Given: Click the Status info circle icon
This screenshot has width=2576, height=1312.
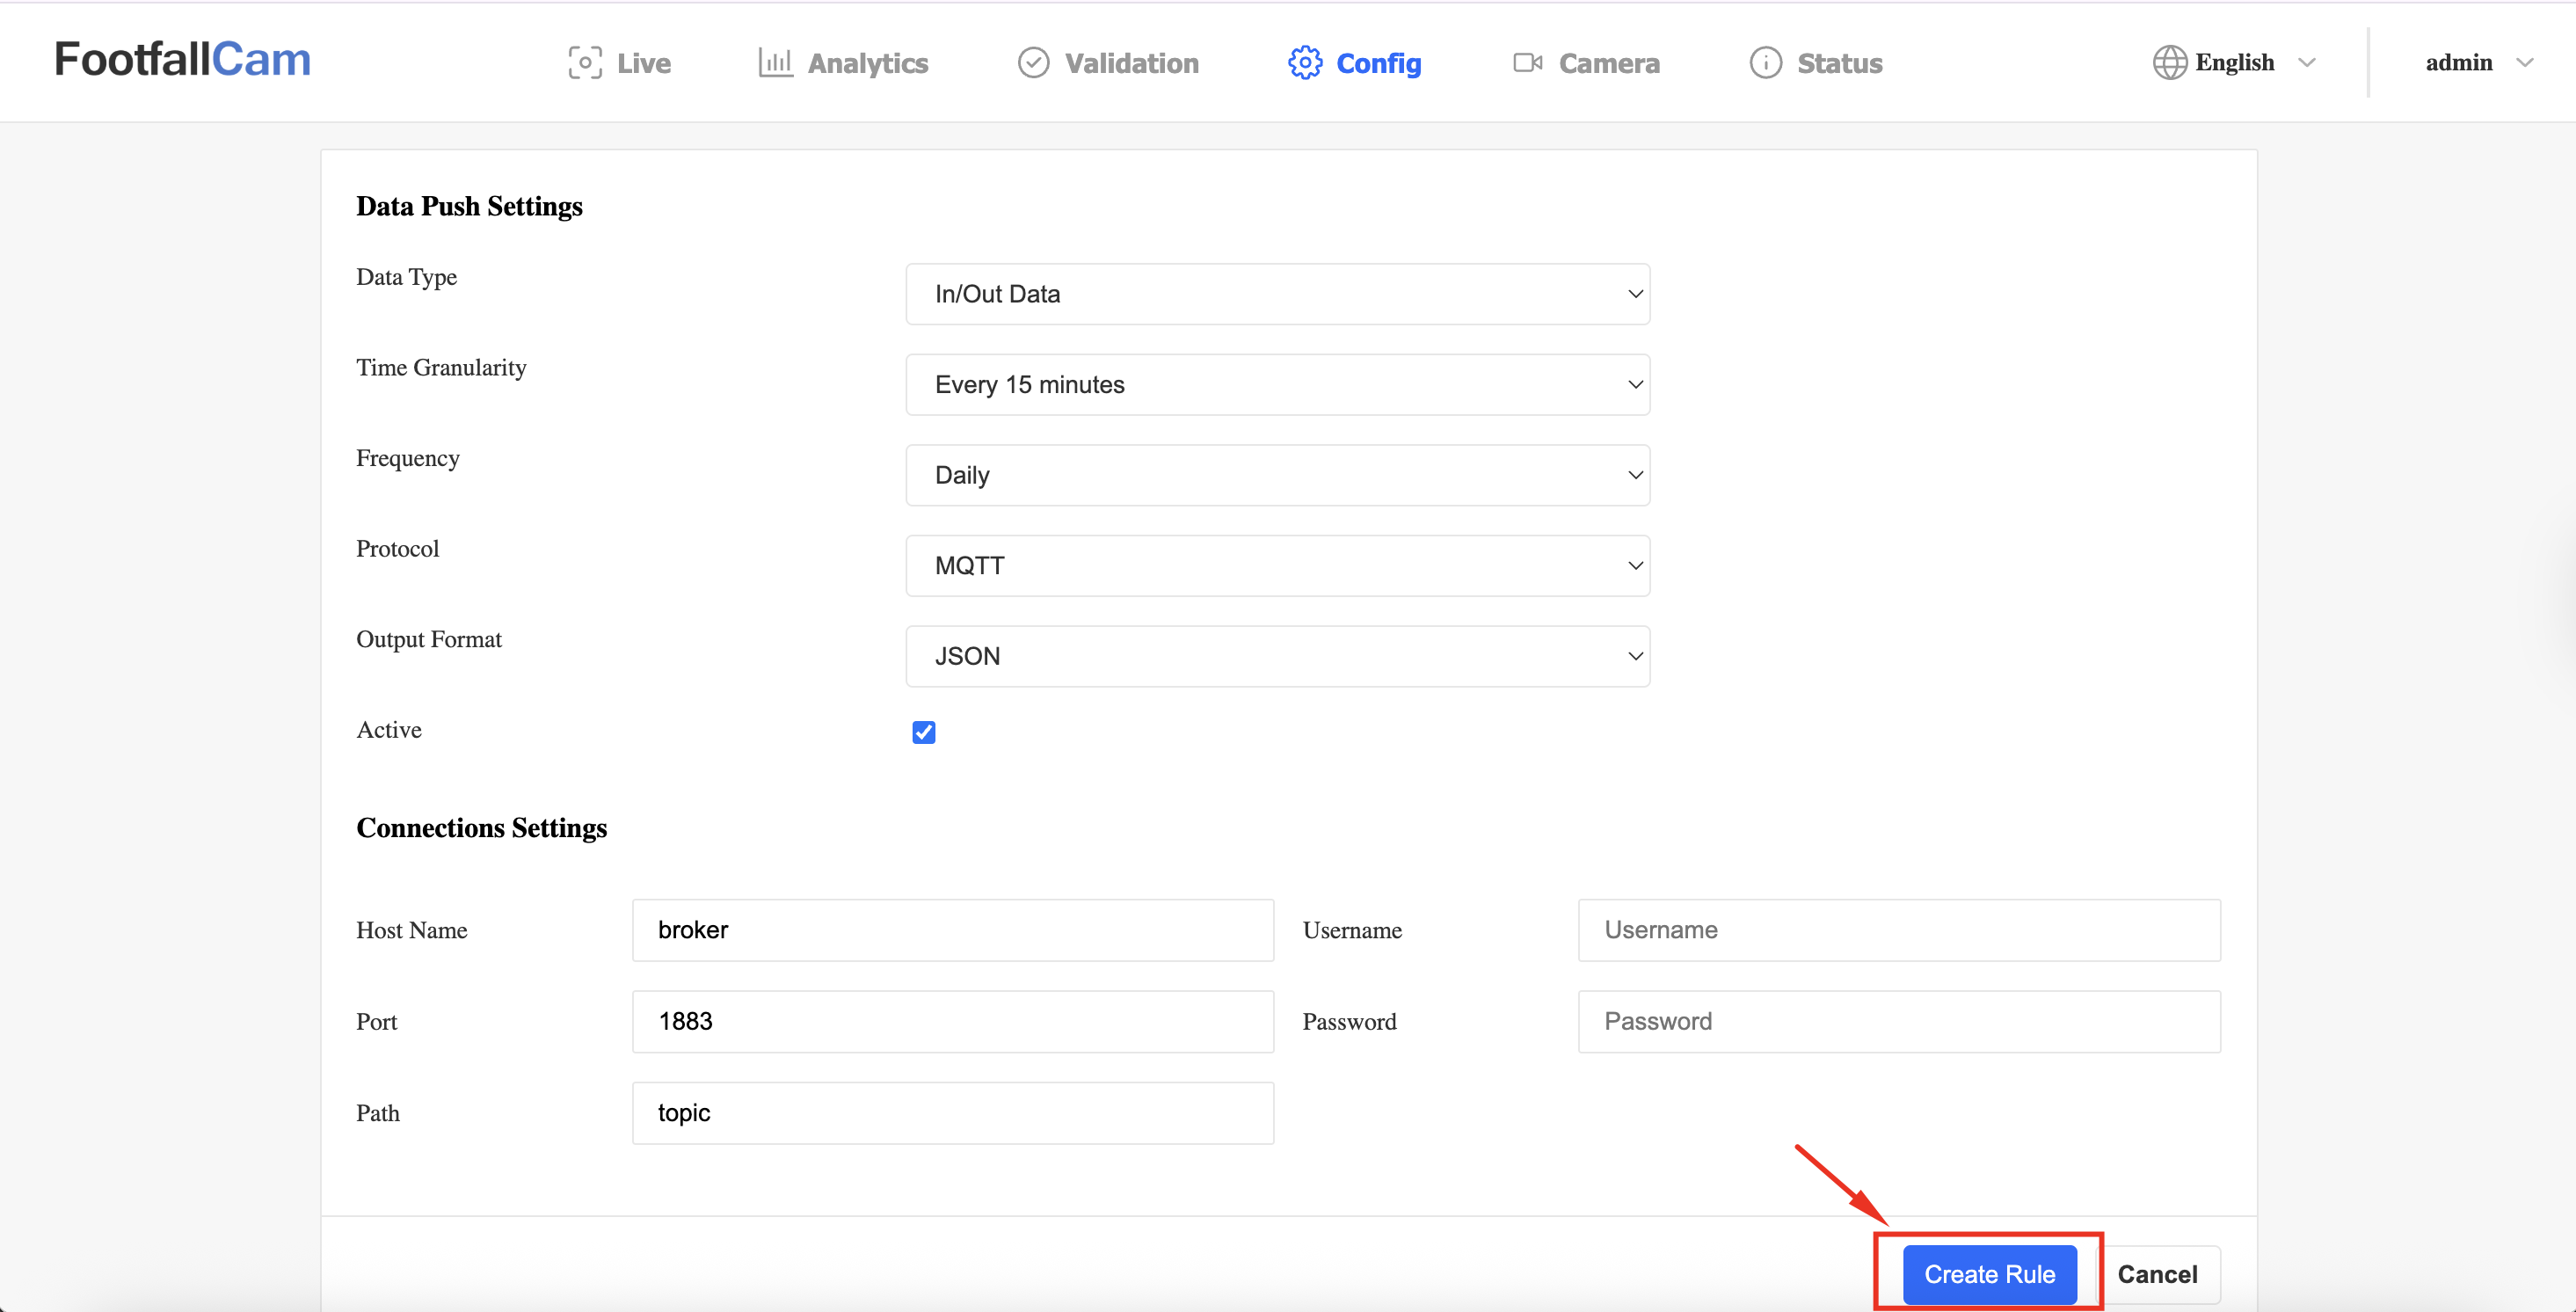Looking at the screenshot, I should [1765, 63].
